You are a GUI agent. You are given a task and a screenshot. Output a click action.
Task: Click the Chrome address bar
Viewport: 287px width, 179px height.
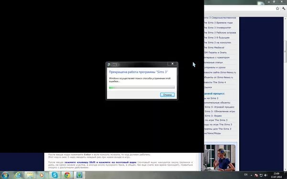click(240, 9)
